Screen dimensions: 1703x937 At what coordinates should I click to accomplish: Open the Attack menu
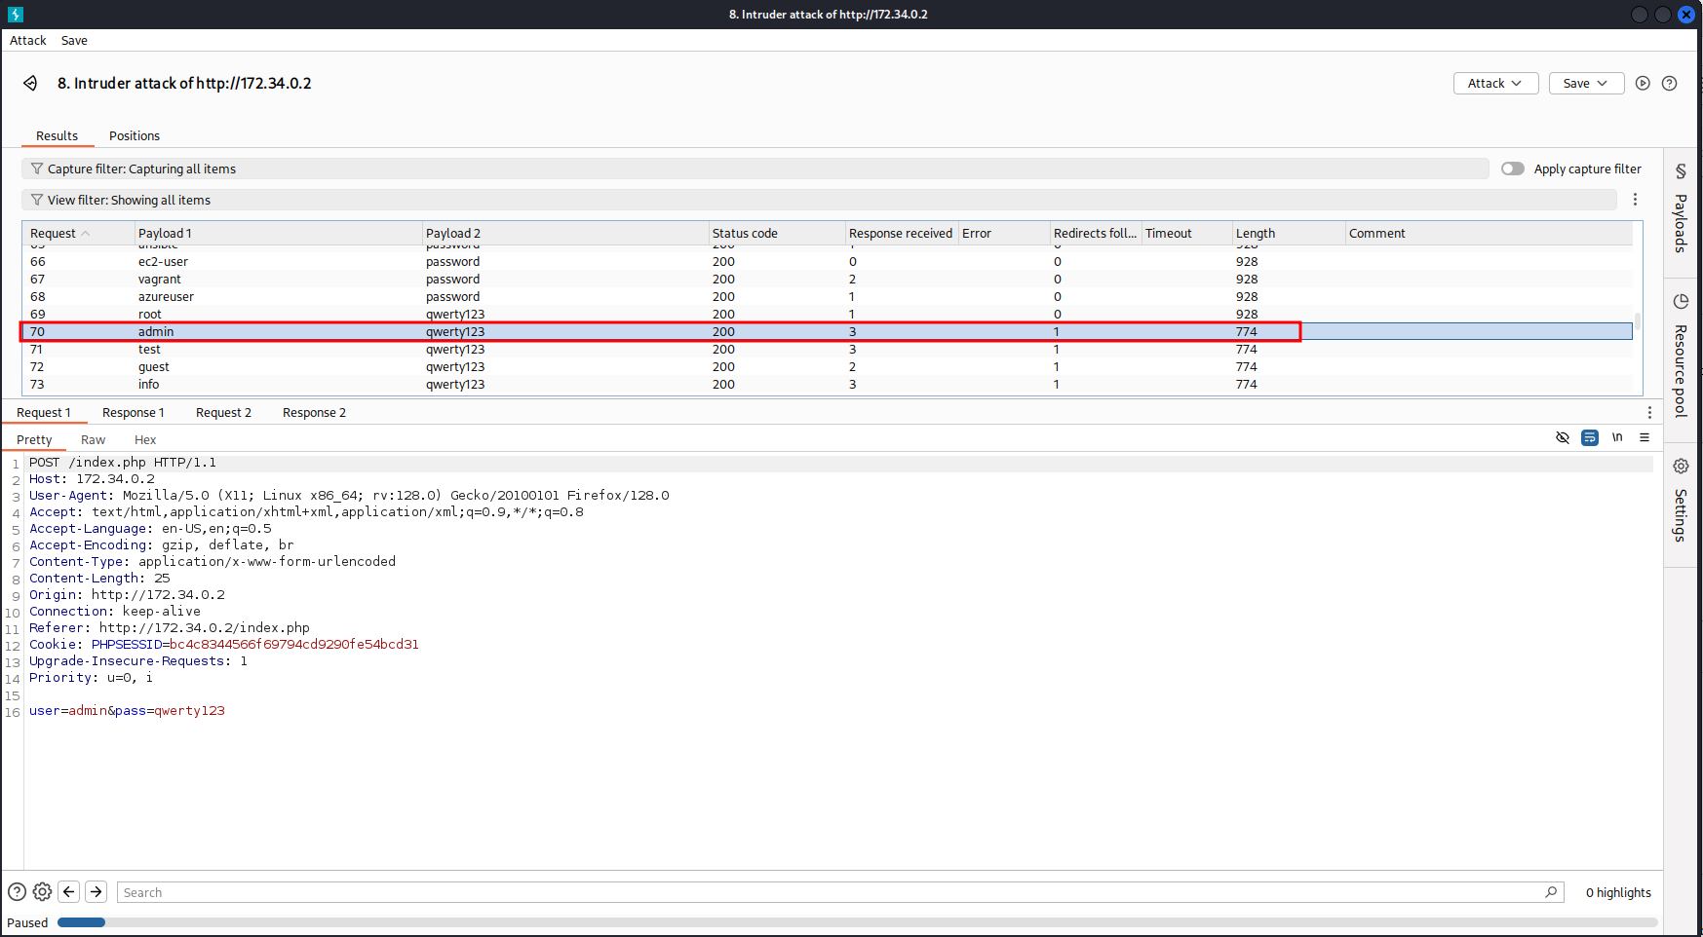[x=28, y=40]
